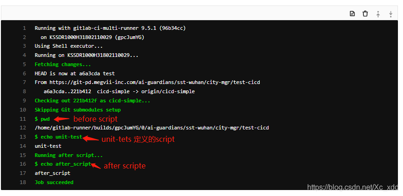Click the 'Running after script...' log line

(69, 155)
